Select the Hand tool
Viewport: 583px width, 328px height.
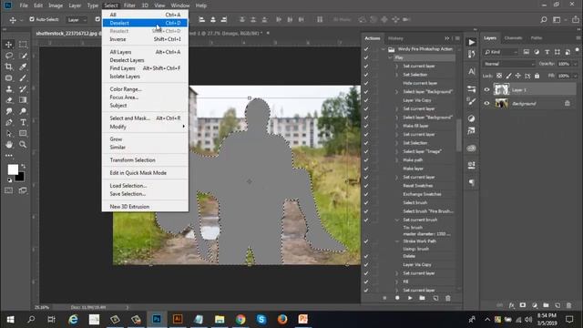[8, 144]
